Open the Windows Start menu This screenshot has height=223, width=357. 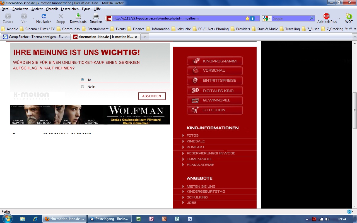(x=8, y=219)
